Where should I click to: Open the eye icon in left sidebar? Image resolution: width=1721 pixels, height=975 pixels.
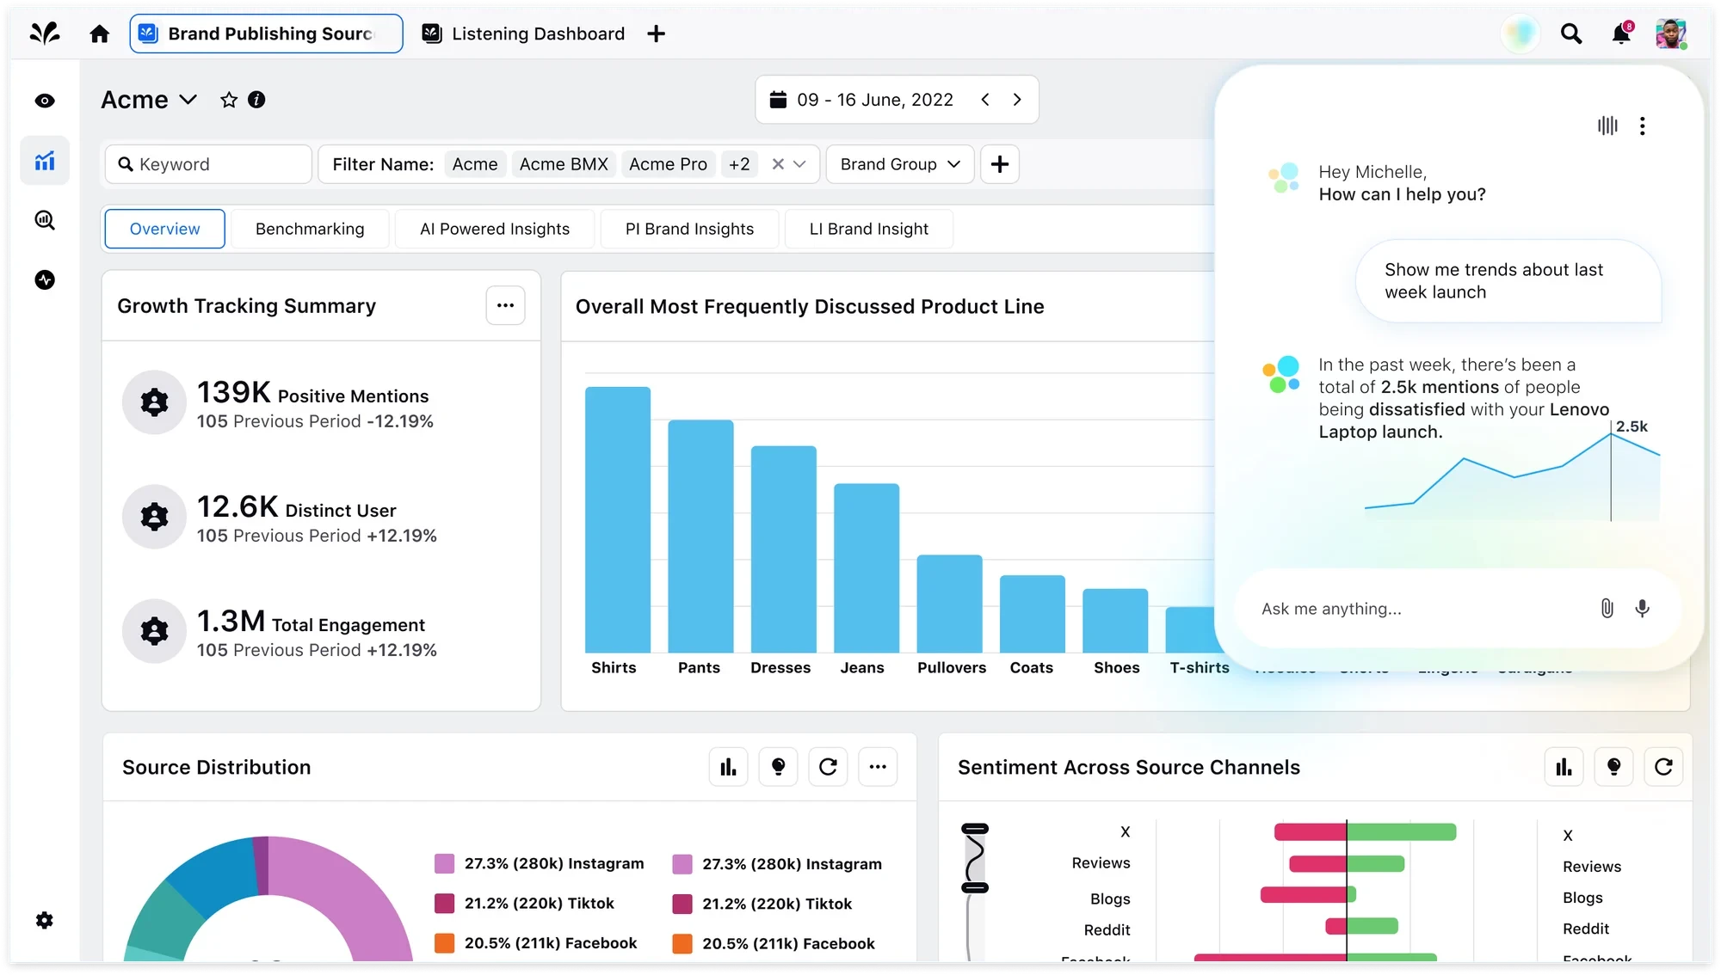point(45,101)
